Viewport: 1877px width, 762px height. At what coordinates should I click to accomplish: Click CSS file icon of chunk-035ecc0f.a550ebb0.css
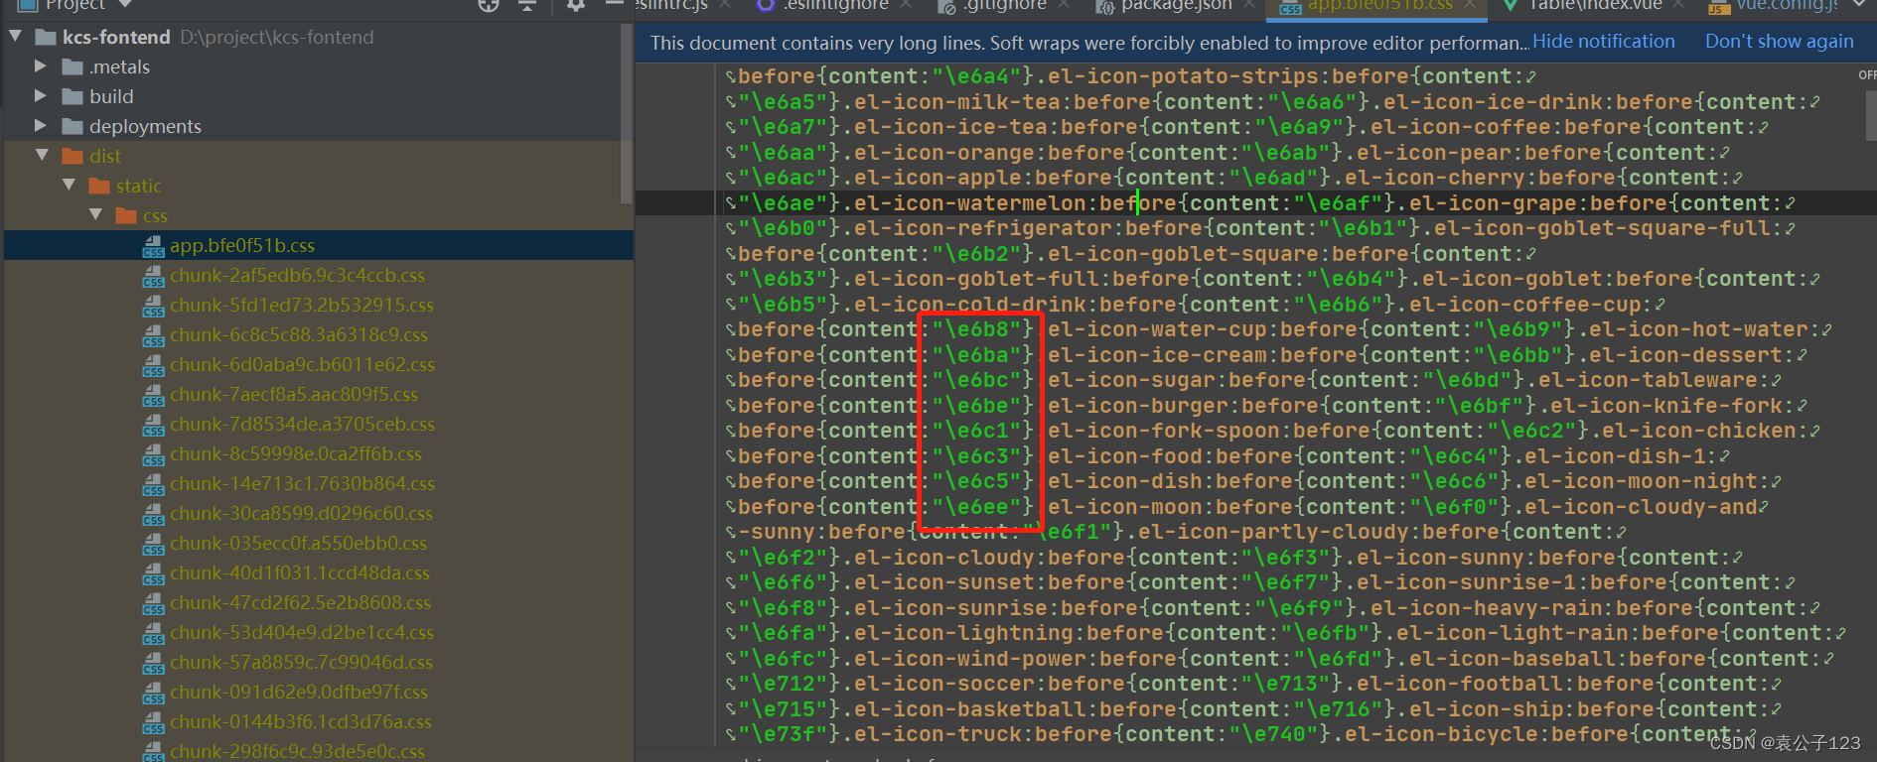click(x=153, y=544)
